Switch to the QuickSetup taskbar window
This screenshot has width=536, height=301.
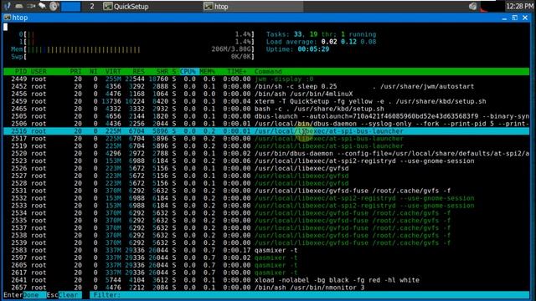click(x=152, y=6)
